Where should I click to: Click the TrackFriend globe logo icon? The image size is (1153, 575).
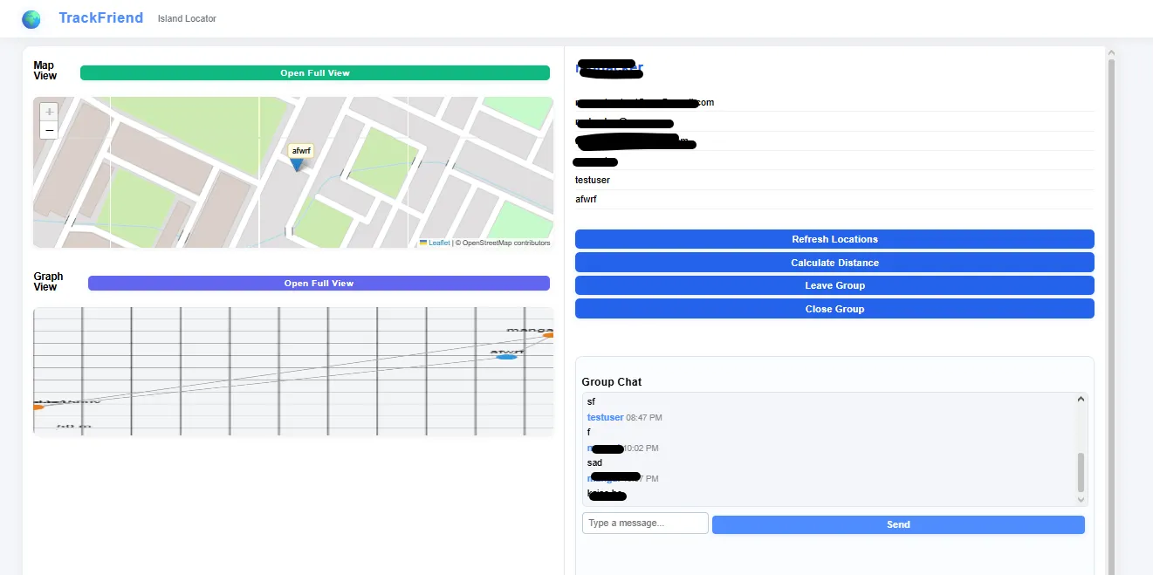pos(31,19)
